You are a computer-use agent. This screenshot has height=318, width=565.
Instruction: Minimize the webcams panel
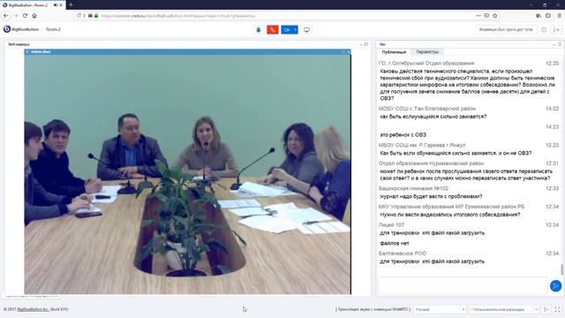361,44
